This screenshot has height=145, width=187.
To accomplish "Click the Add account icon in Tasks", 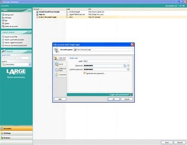I will point(3,15).
